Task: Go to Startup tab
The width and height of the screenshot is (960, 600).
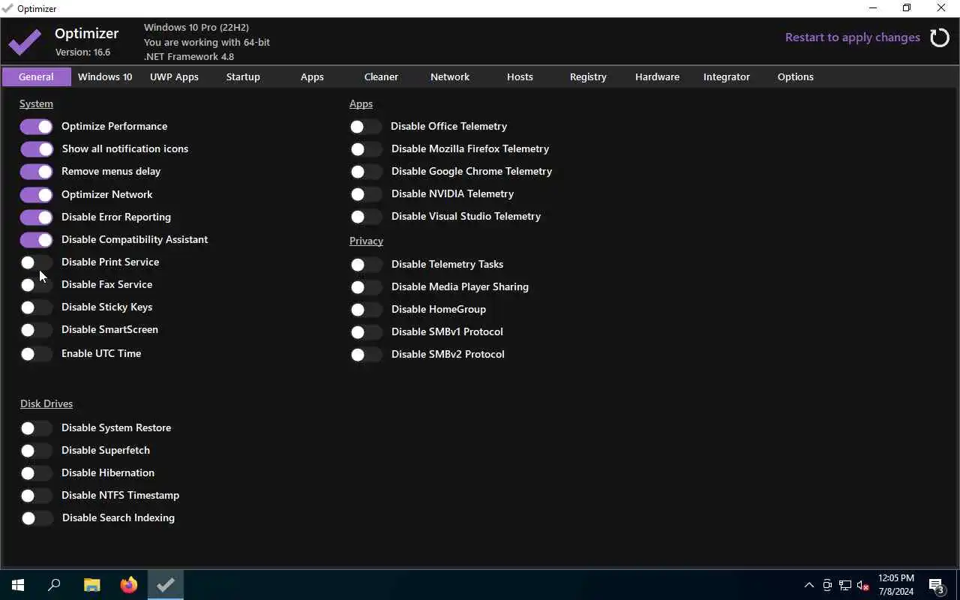Action: [x=243, y=76]
